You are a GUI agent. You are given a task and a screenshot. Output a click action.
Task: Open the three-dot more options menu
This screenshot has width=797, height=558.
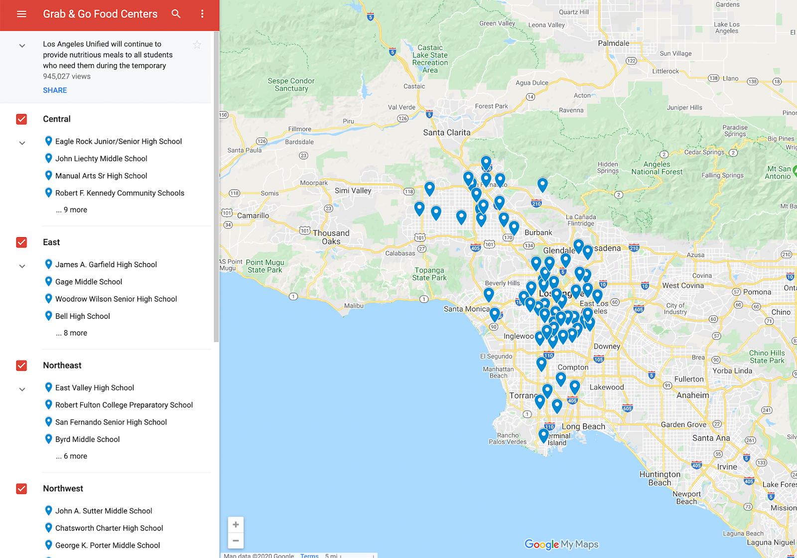click(202, 14)
